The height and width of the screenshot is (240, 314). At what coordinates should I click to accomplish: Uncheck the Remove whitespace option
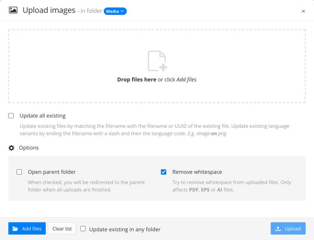click(x=164, y=172)
